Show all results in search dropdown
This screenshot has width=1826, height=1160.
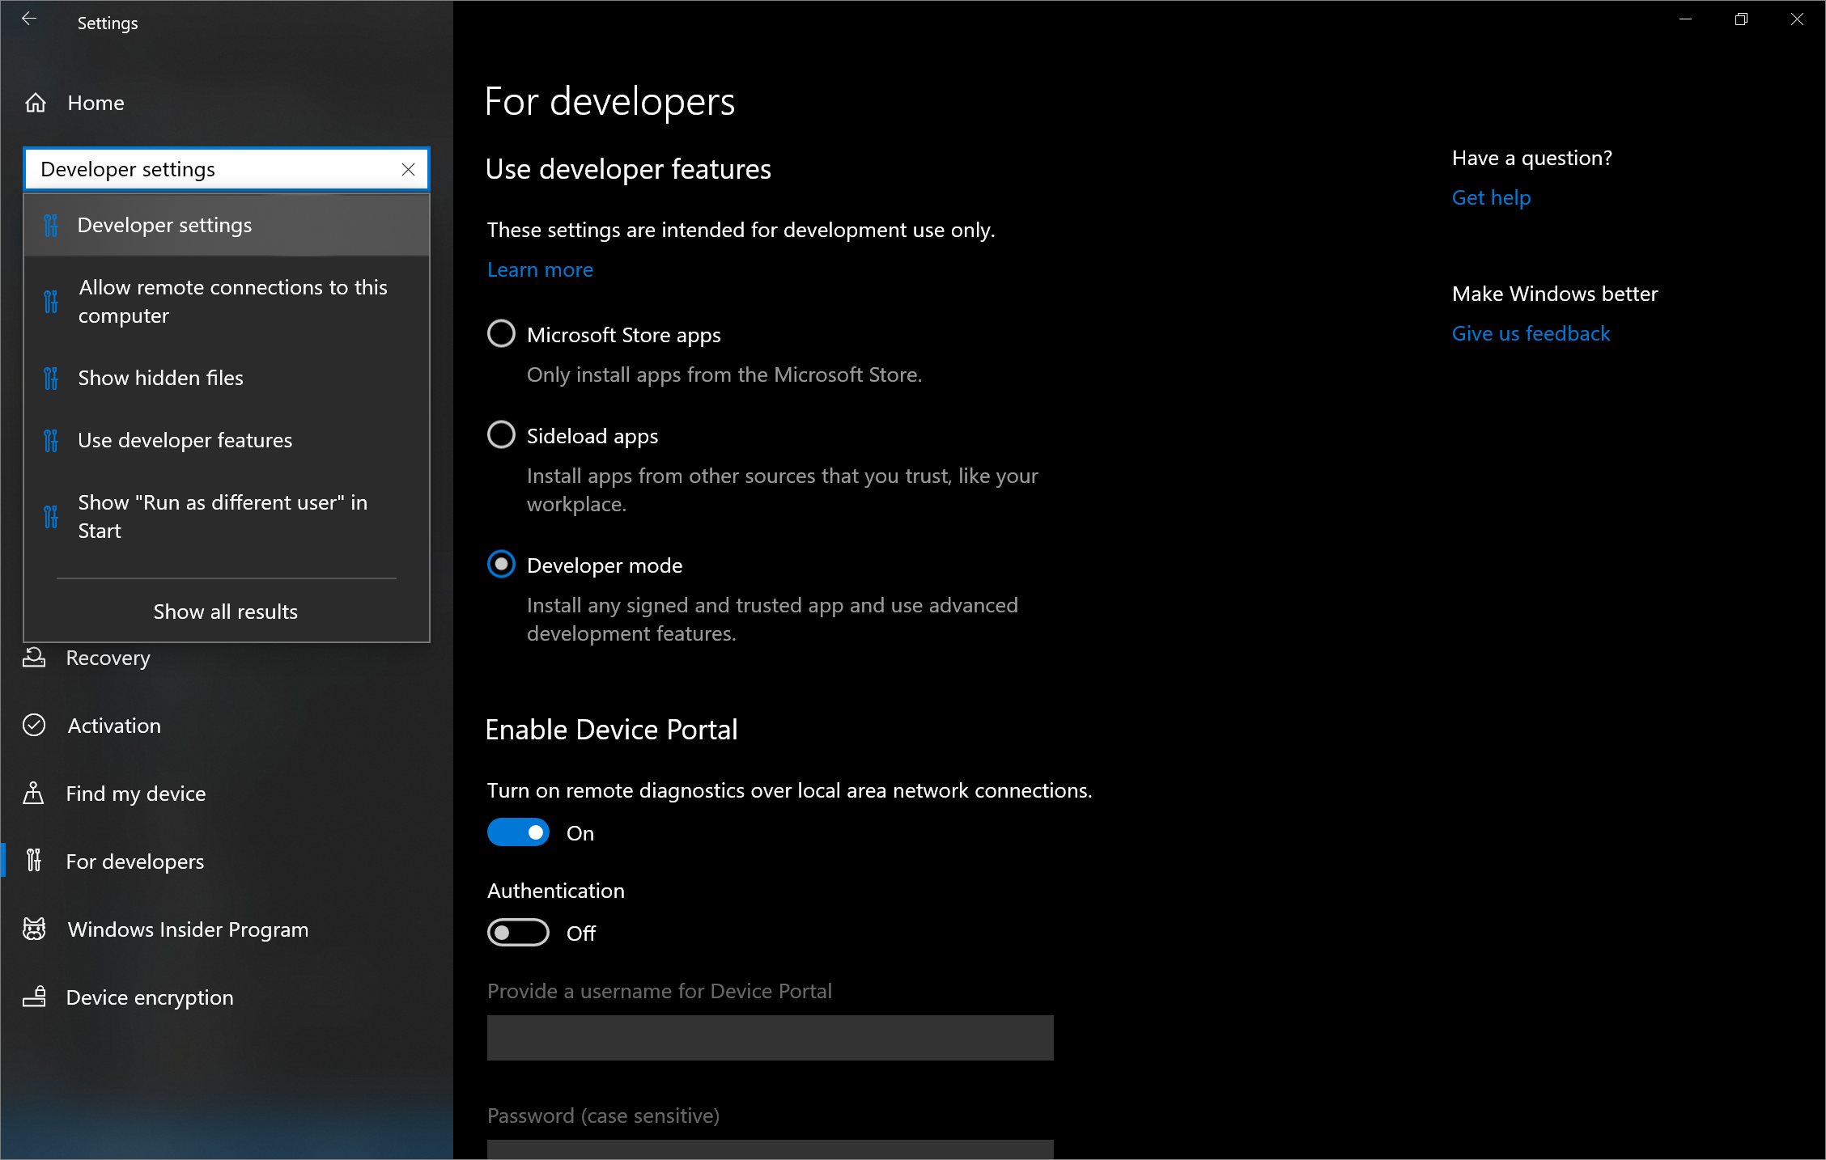click(x=227, y=611)
